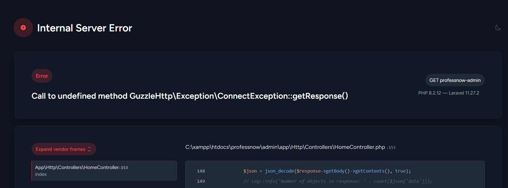508x188 pixels.
Task: Click the exclamation mark inside the circular icon
Action: pyautogui.click(x=23, y=28)
